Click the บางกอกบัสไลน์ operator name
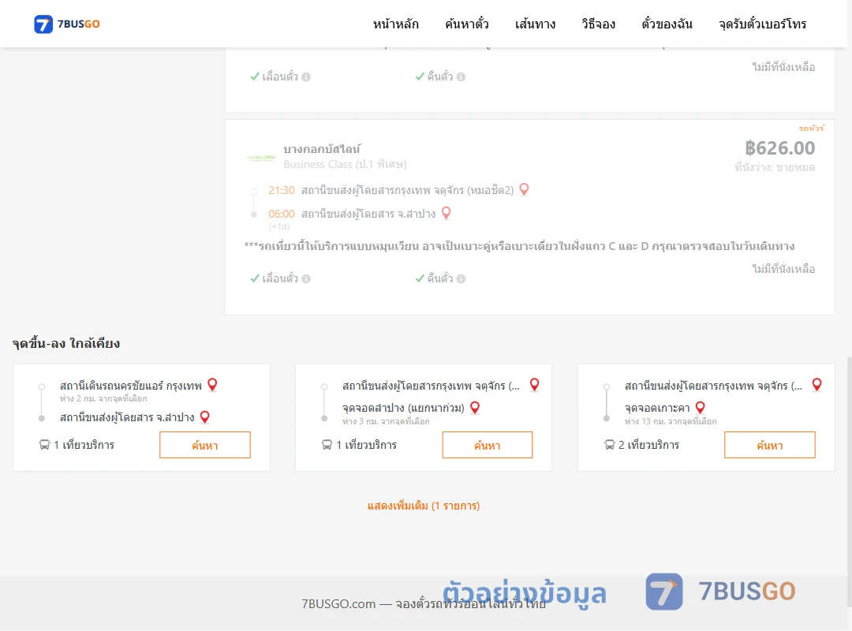This screenshot has width=852, height=631. click(322, 149)
